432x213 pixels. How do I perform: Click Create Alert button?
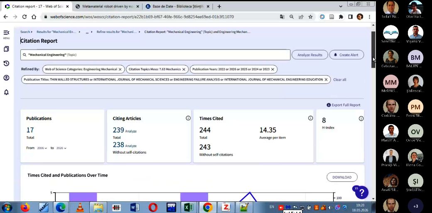(x=346, y=55)
